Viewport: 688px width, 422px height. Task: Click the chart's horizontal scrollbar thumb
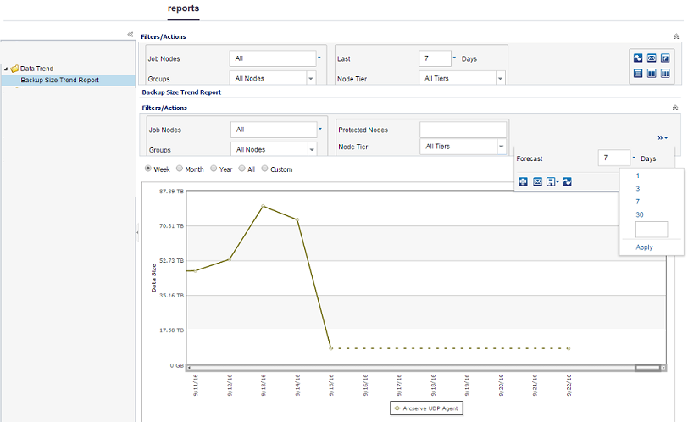(x=647, y=368)
